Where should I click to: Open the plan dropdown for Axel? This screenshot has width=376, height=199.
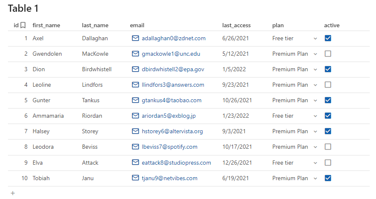(315, 39)
